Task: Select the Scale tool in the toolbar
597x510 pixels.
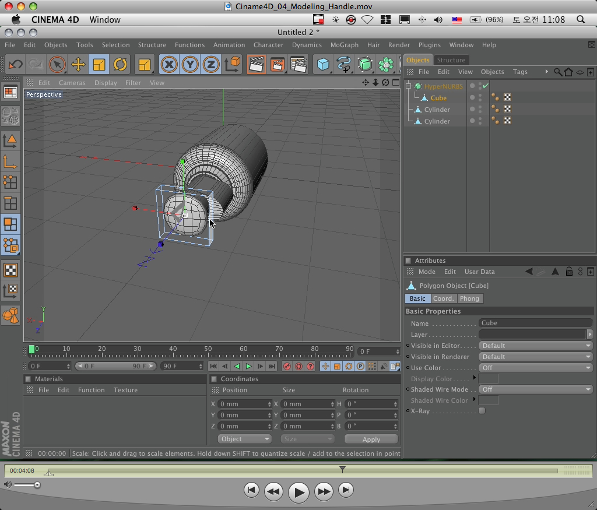Action: pyautogui.click(x=99, y=64)
